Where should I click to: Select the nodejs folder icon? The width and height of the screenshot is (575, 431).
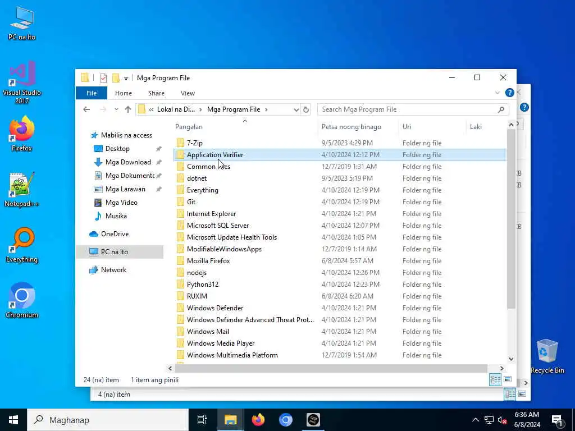(x=180, y=272)
